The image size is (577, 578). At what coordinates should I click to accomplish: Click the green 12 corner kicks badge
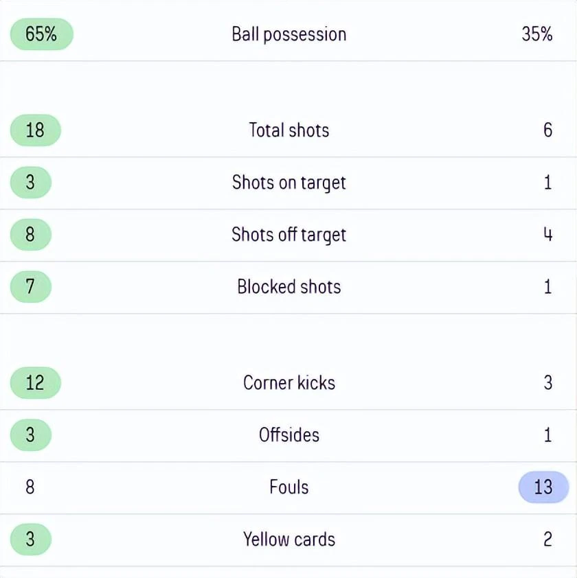(36, 383)
